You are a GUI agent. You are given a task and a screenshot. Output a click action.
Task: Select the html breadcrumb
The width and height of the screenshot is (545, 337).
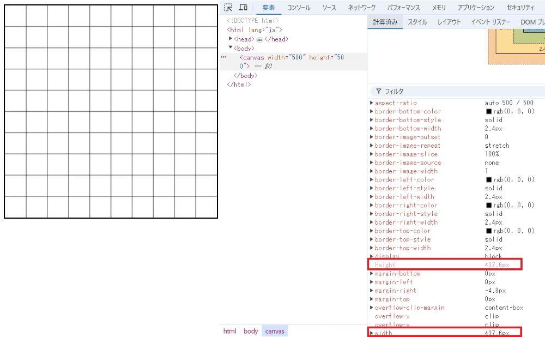(x=229, y=331)
